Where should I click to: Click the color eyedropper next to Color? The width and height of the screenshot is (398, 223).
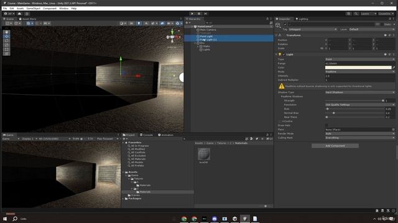coord(394,68)
